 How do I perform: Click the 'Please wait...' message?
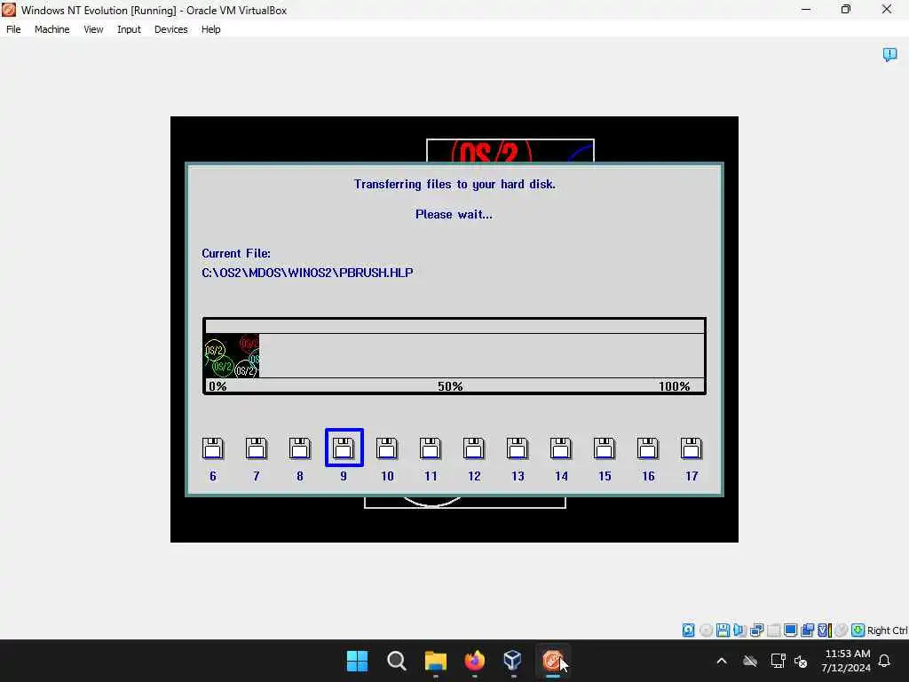(x=454, y=215)
